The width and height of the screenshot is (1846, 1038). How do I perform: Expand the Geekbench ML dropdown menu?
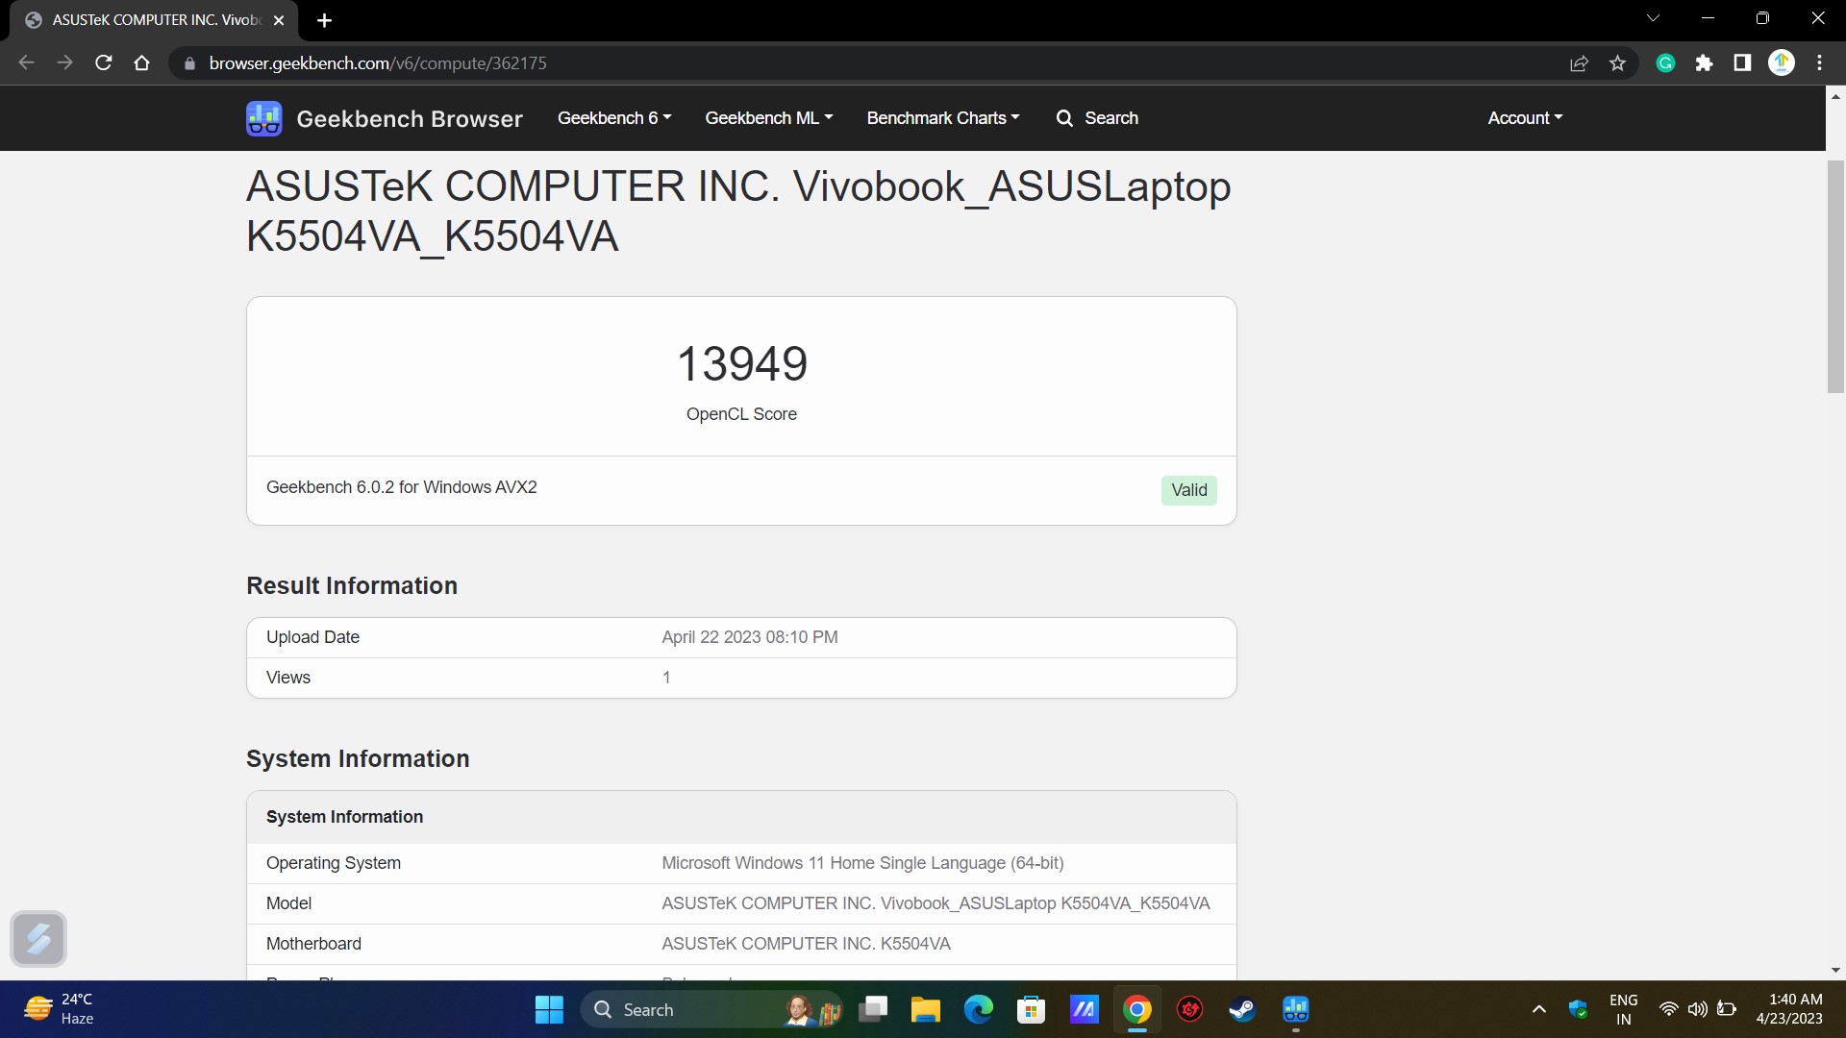[x=769, y=118]
